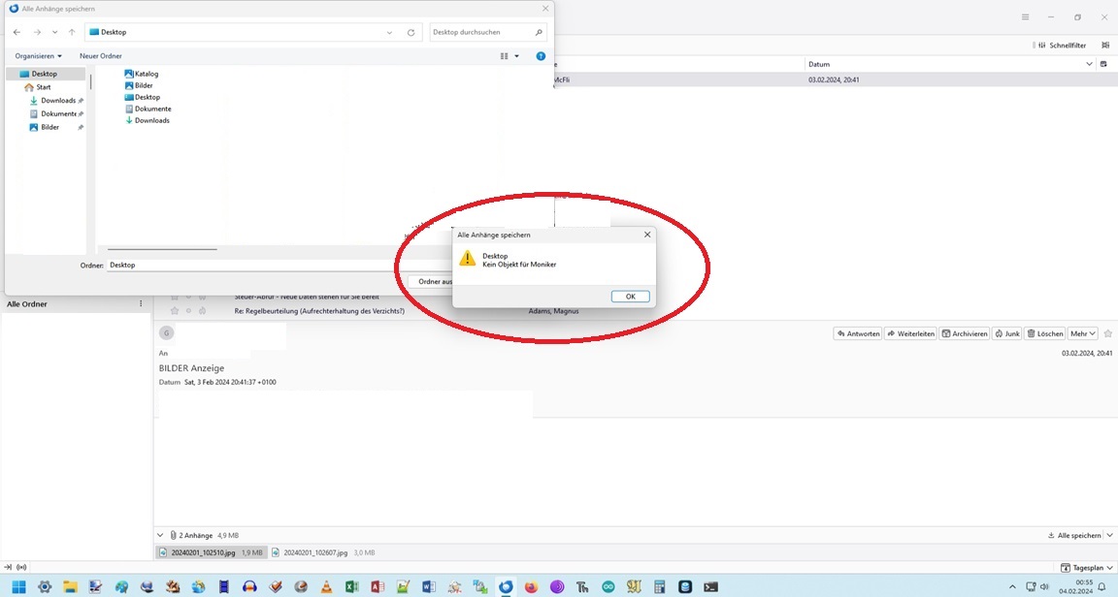Toggle junk status of Re: Regelbeurteilung message

[203, 311]
